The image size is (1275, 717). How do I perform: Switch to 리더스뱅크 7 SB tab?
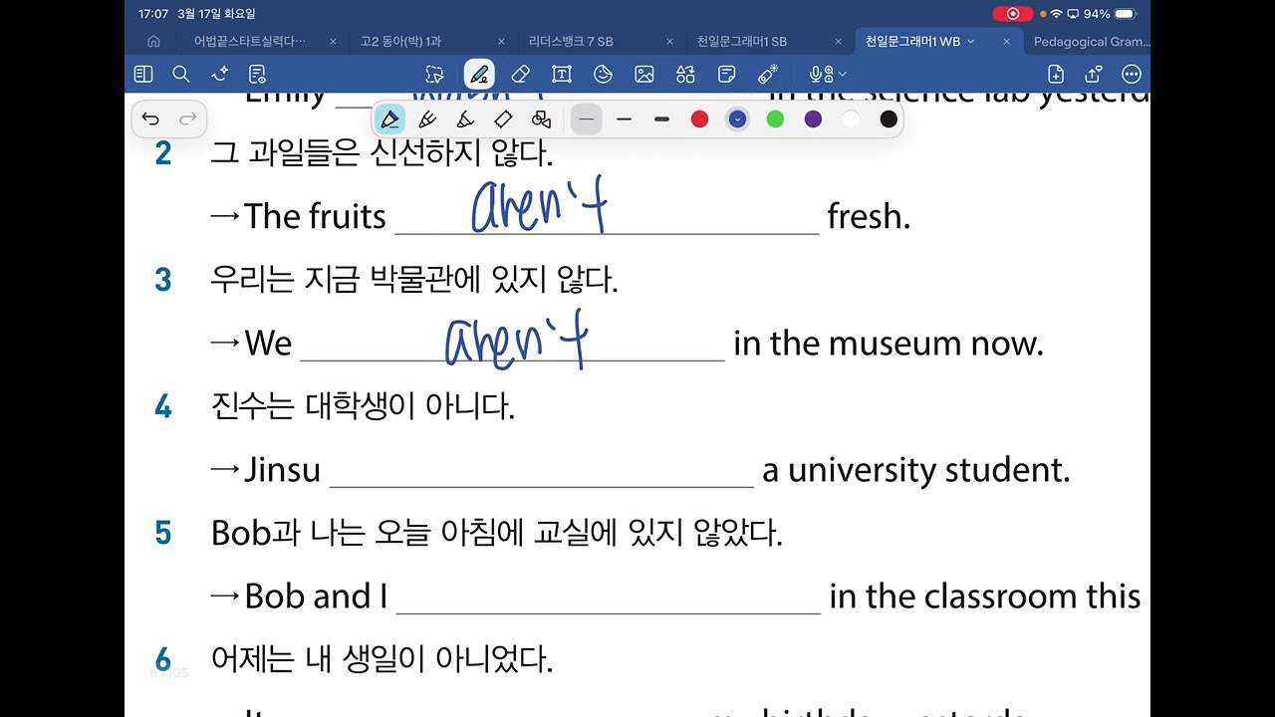click(571, 42)
